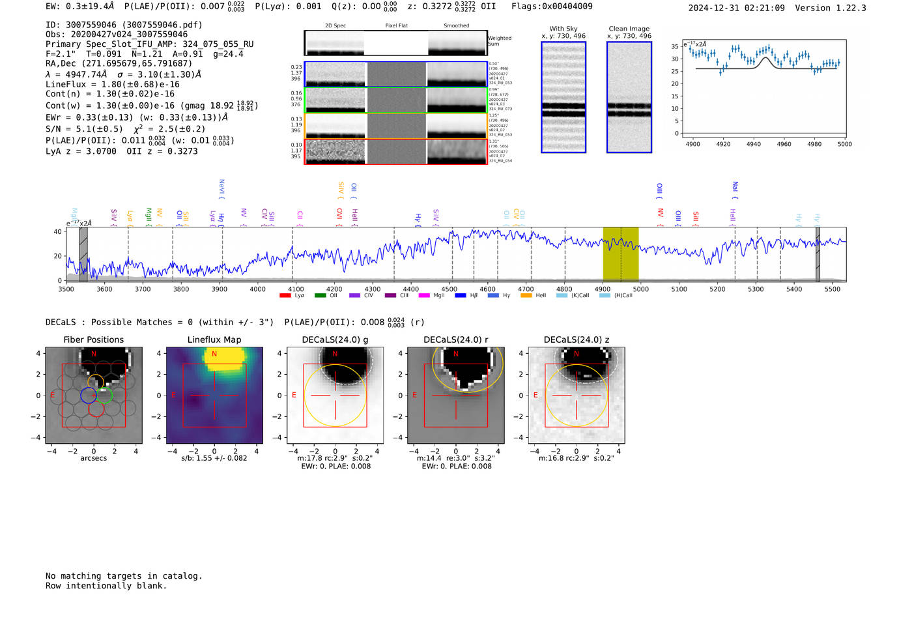
Task: Click the "Smoothed" column header
Action: [x=457, y=26]
